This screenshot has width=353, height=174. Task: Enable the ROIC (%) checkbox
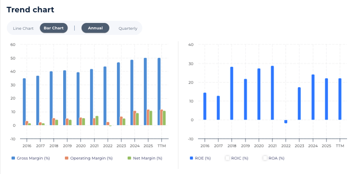point(228,158)
